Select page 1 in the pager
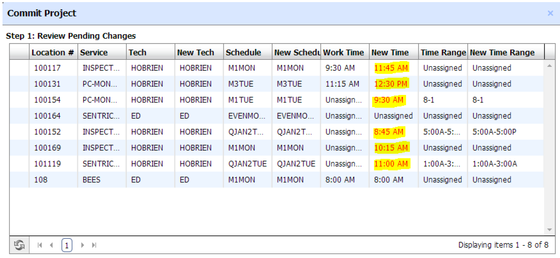 67,245
